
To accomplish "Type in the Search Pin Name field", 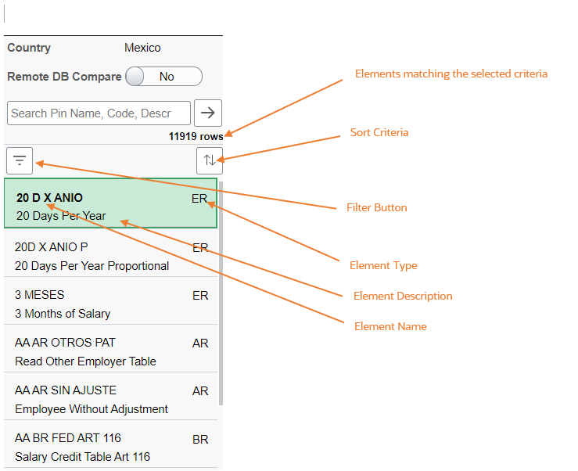I will (x=99, y=113).
